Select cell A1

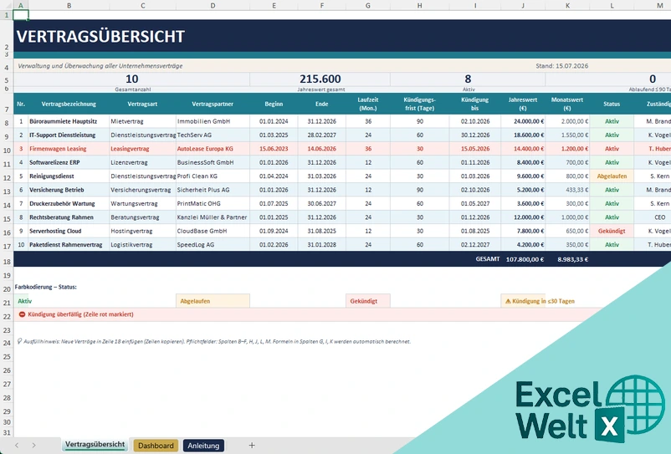pos(21,15)
